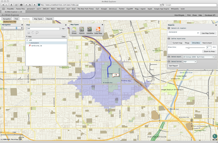Viewport: 218px width, 143px height.
Task: Click Hide Widgets in the header
Action: [179, 15]
